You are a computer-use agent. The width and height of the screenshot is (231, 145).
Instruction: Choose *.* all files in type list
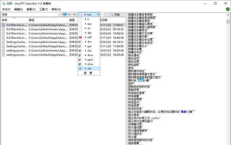coord(89,19)
